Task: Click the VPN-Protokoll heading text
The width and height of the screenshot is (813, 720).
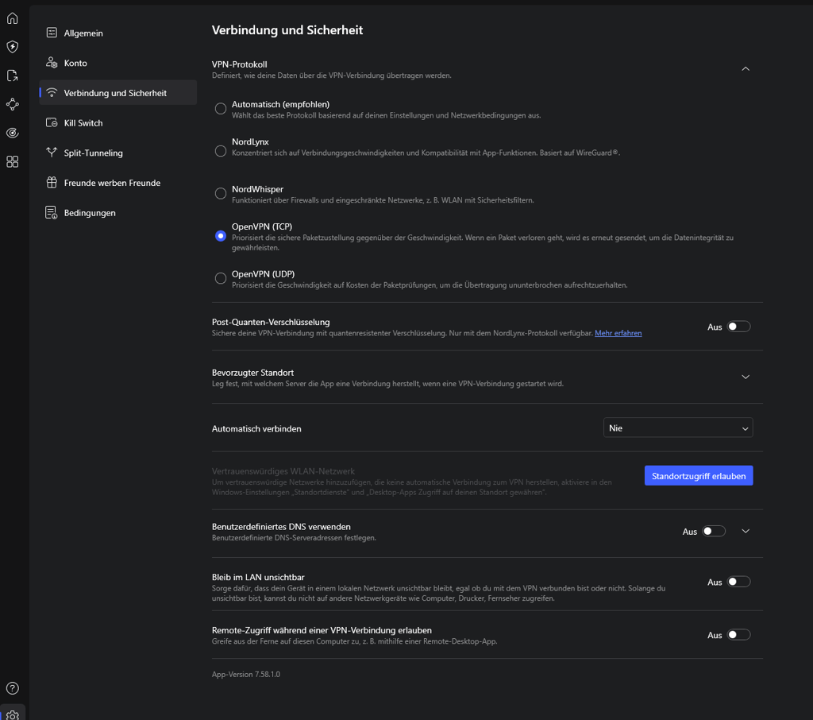Action: [x=240, y=64]
